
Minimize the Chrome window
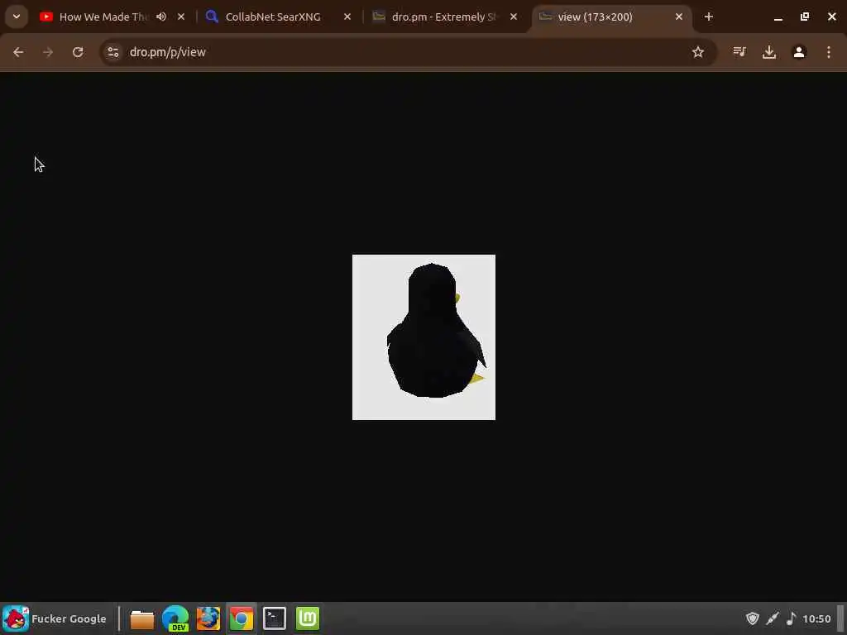(x=778, y=17)
